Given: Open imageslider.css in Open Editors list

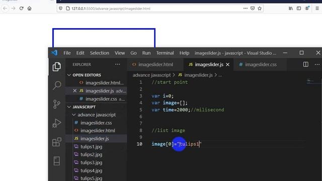Looking at the screenshot, I should 97,99.
